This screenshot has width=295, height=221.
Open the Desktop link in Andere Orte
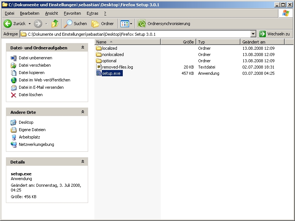point(26,122)
